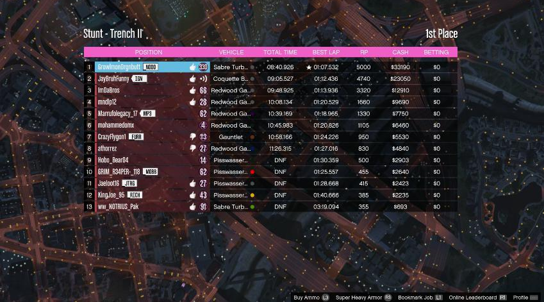Click cash value $693

400,207
